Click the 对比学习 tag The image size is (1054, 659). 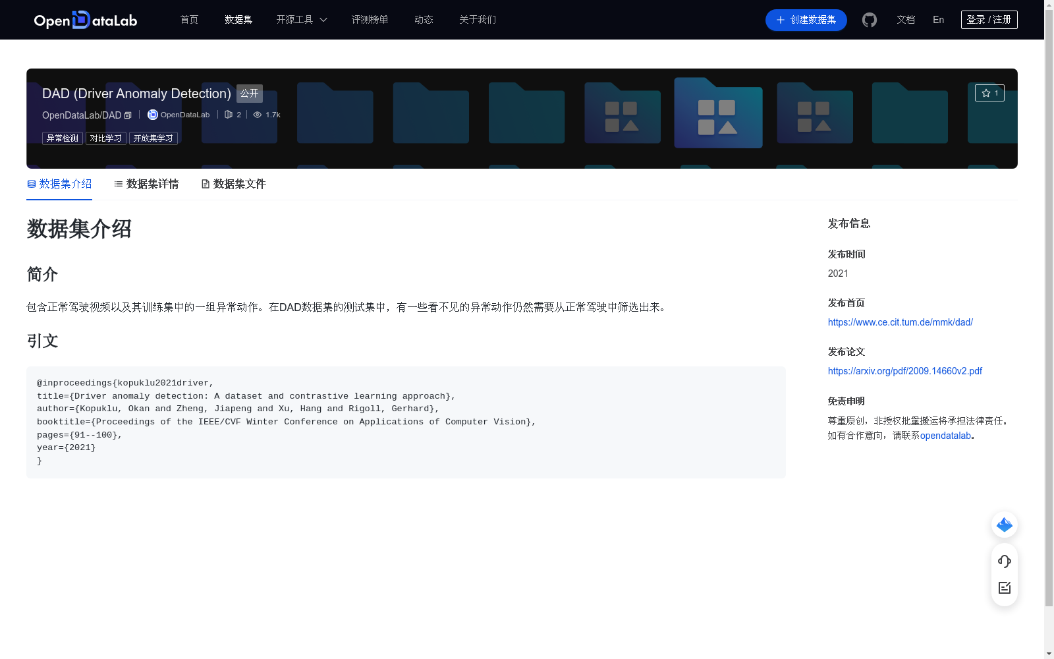coord(106,138)
